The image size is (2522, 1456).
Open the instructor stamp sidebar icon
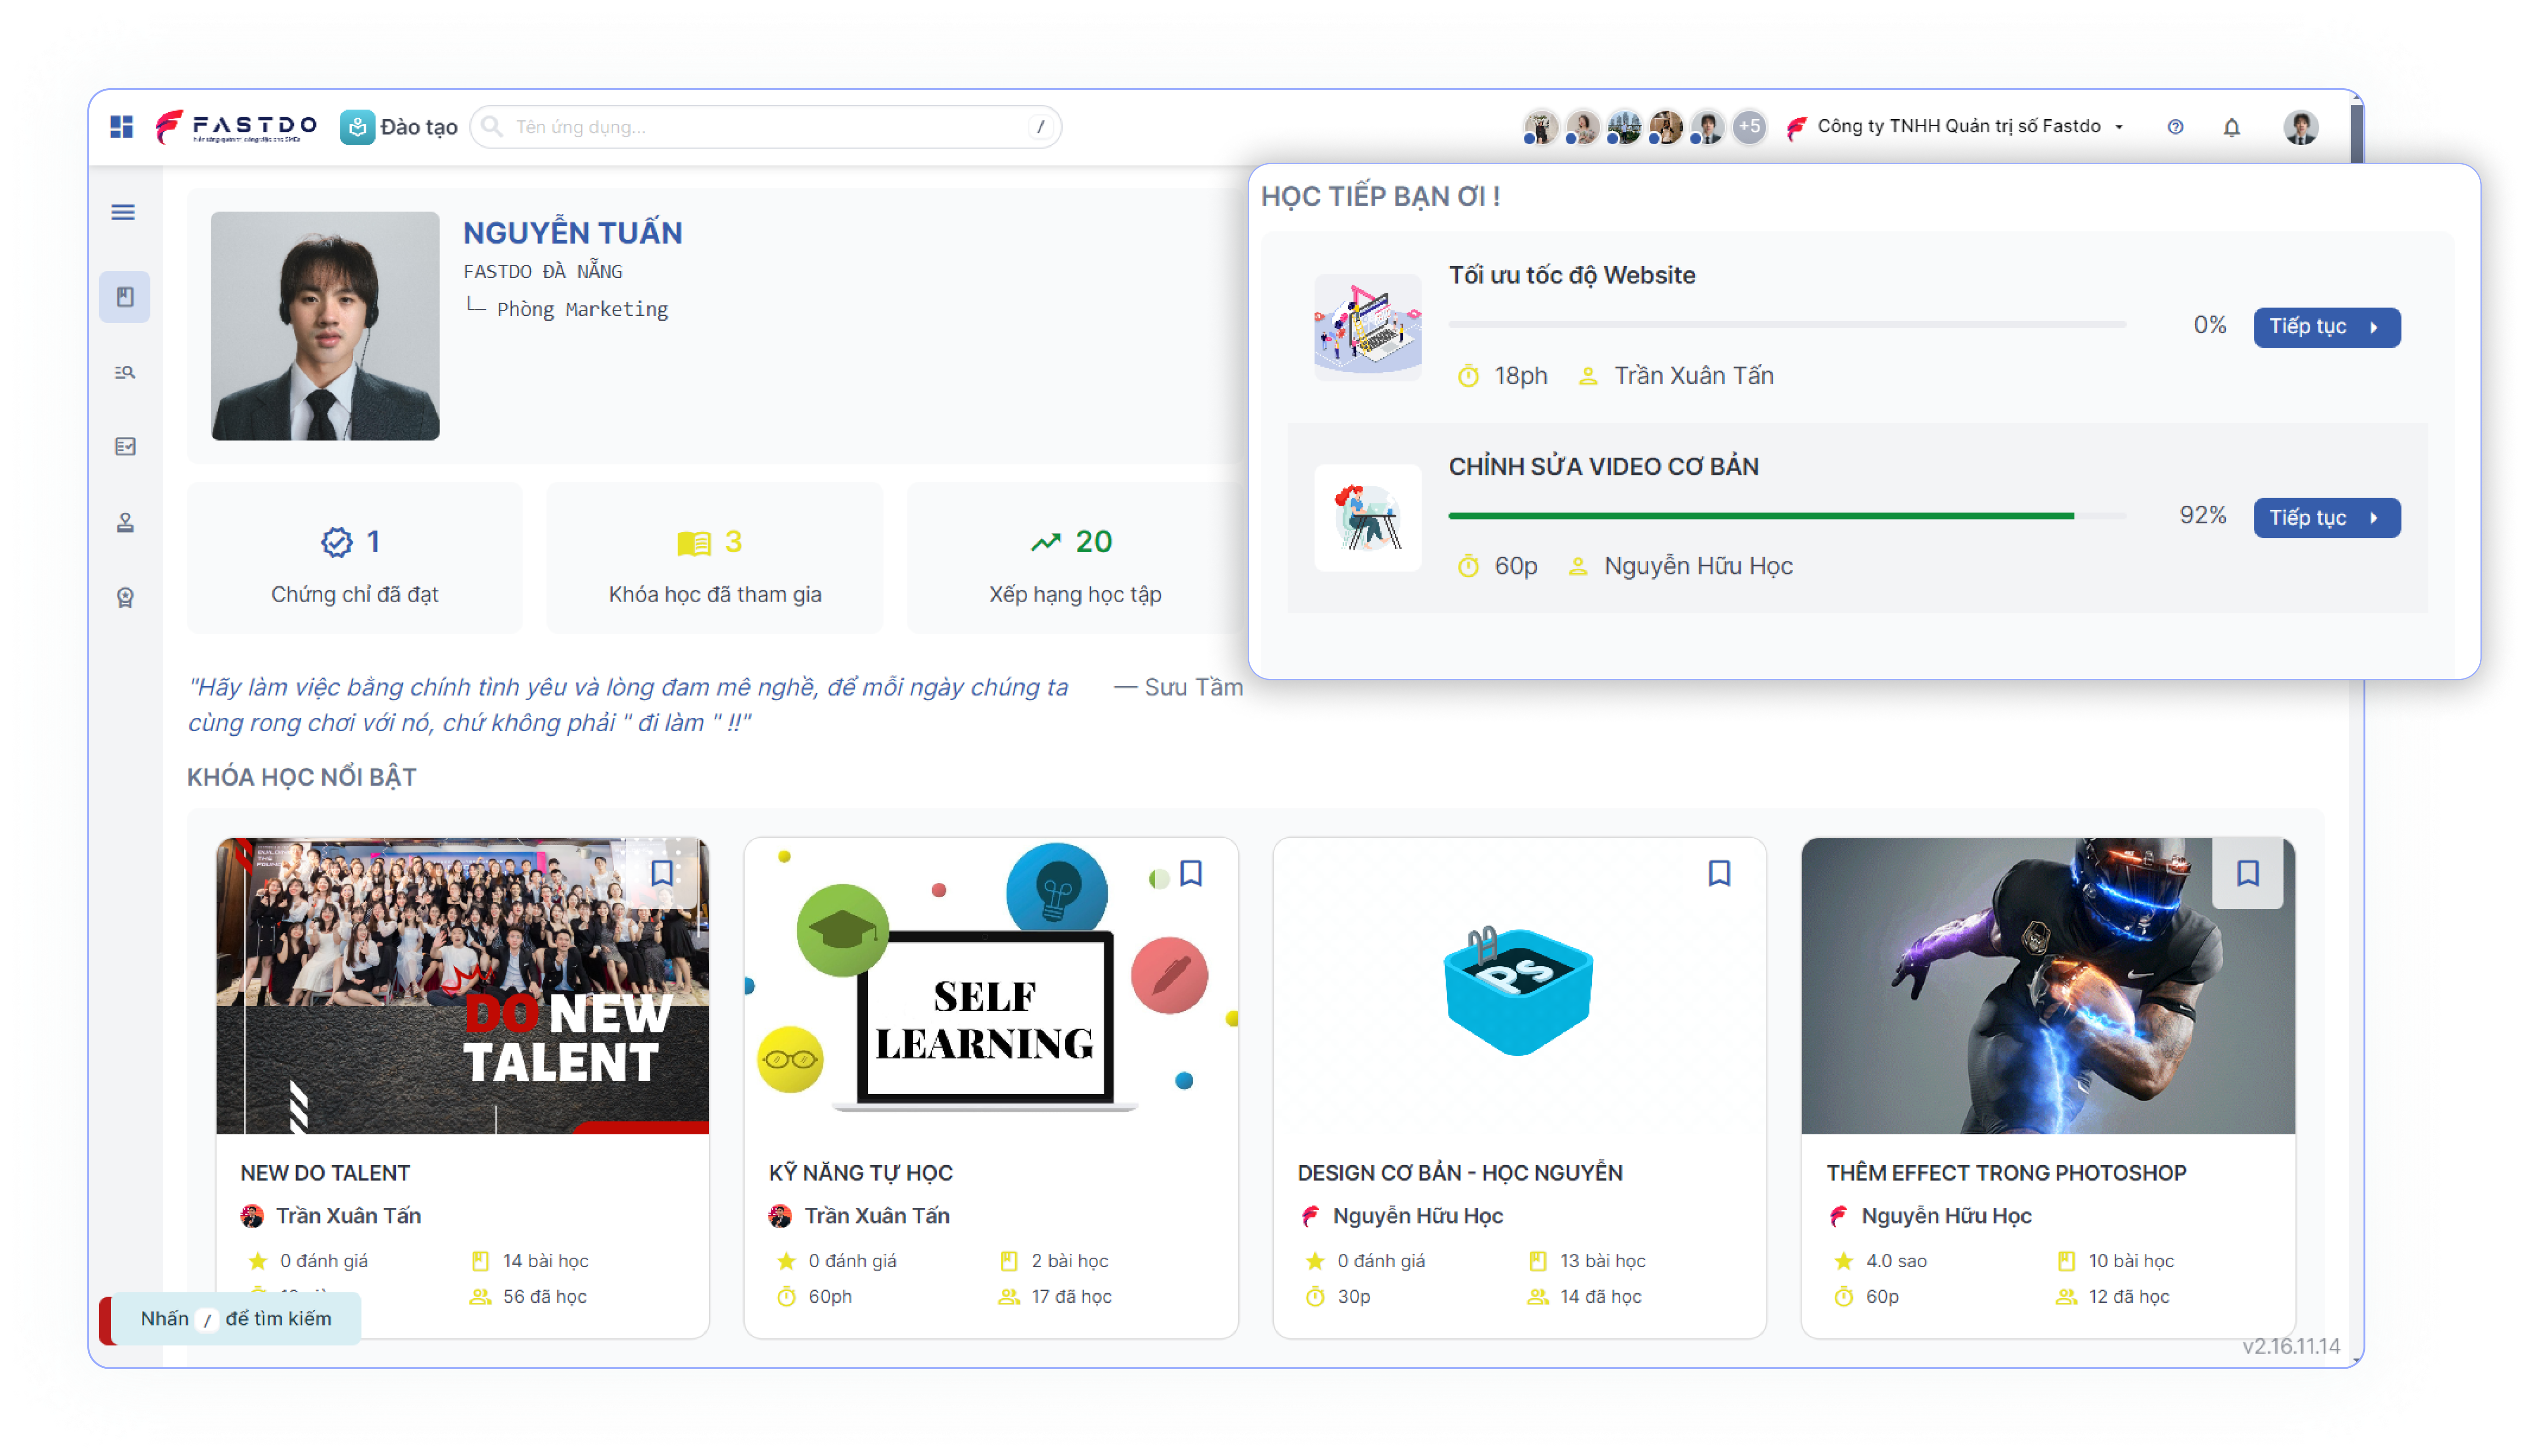124,522
